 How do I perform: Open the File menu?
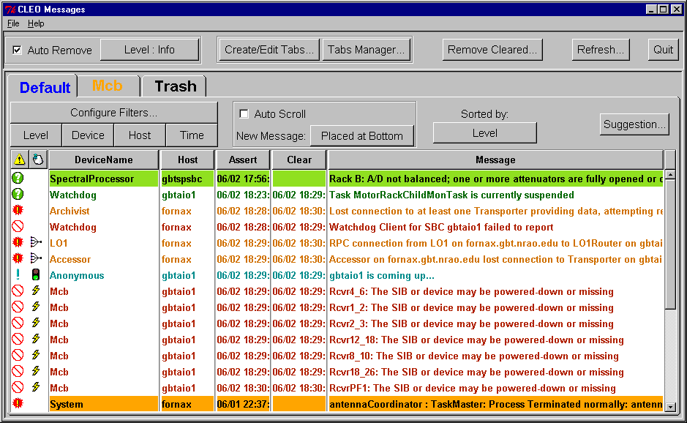pyautogui.click(x=13, y=23)
